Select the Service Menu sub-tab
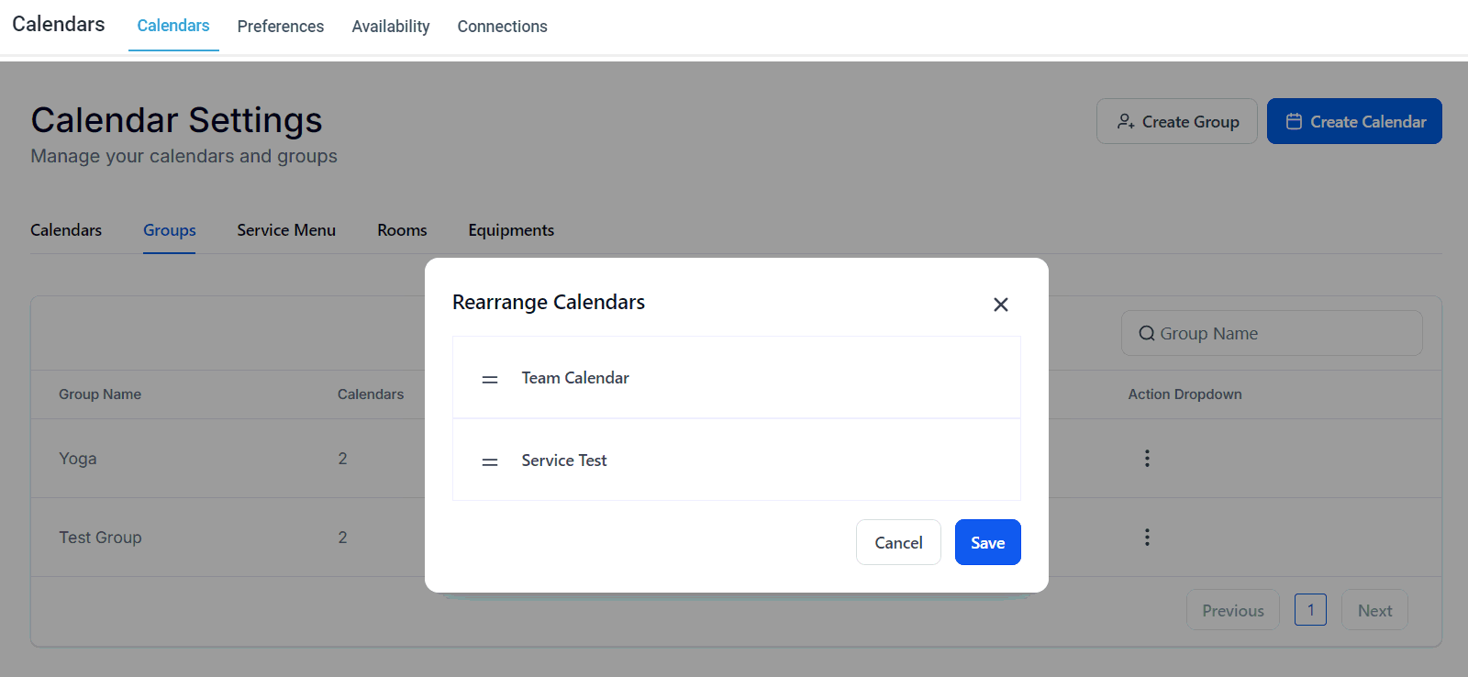This screenshot has width=1468, height=677. [x=286, y=230]
